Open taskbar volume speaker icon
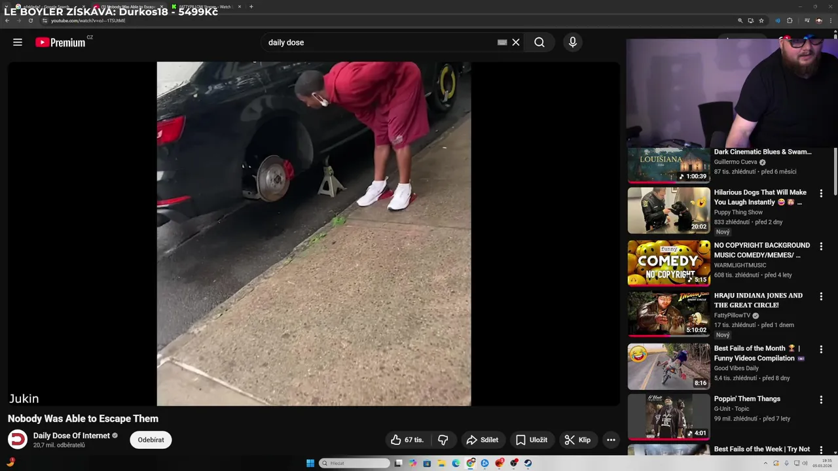The width and height of the screenshot is (838, 471). click(805, 463)
